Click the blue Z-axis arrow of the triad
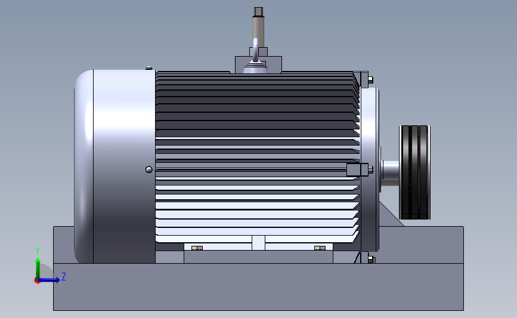 click(x=49, y=280)
